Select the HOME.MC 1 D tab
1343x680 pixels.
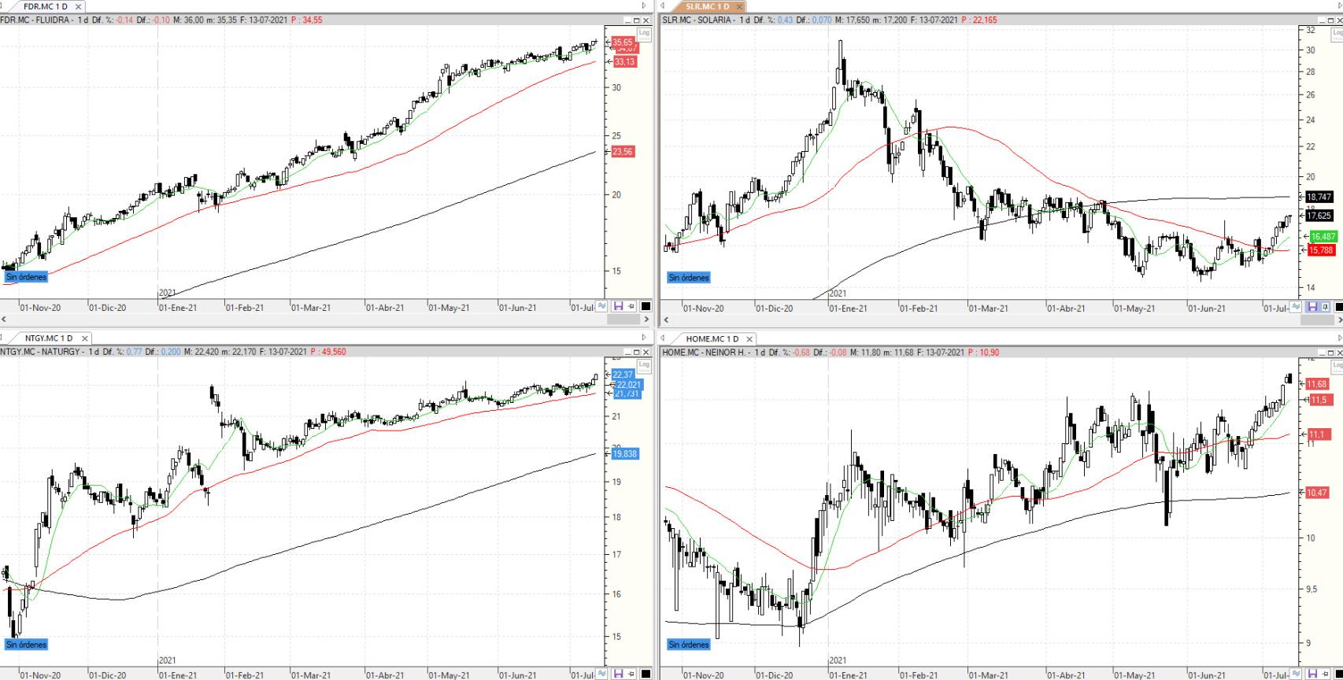[712, 338]
